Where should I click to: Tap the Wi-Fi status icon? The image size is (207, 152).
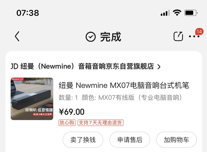pos(177,13)
